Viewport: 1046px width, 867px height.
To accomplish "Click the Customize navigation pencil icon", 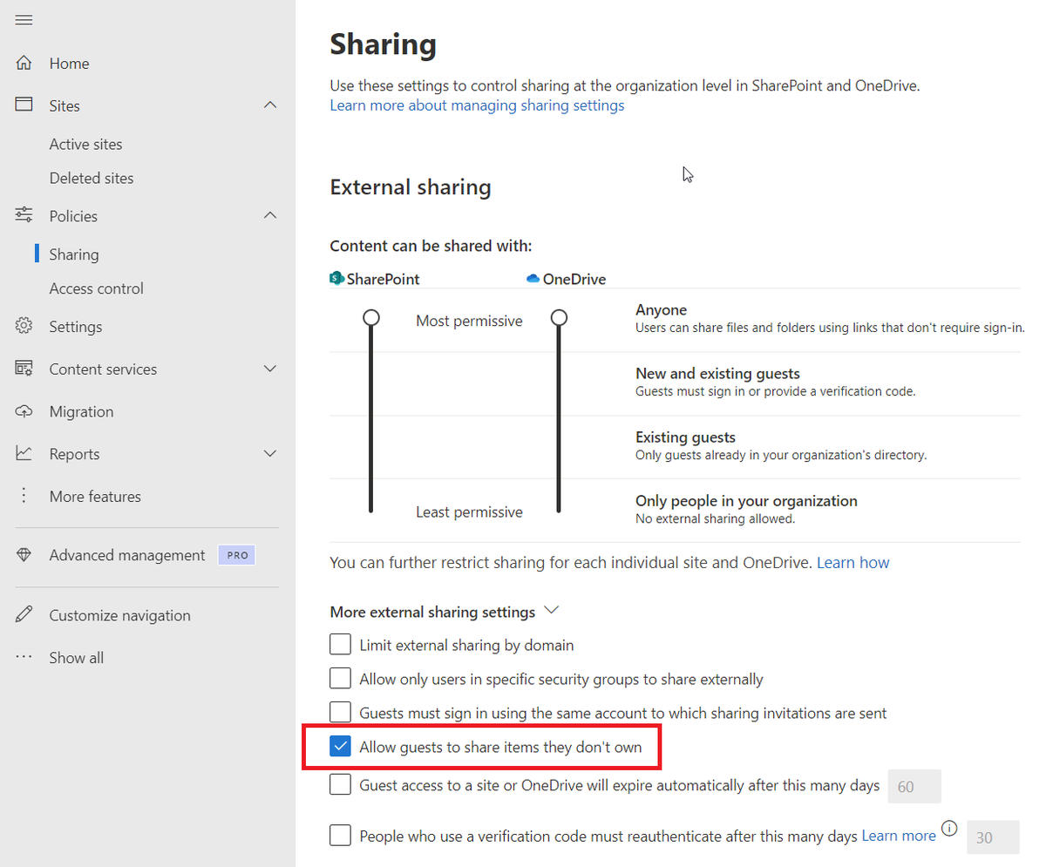I will tap(24, 614).
